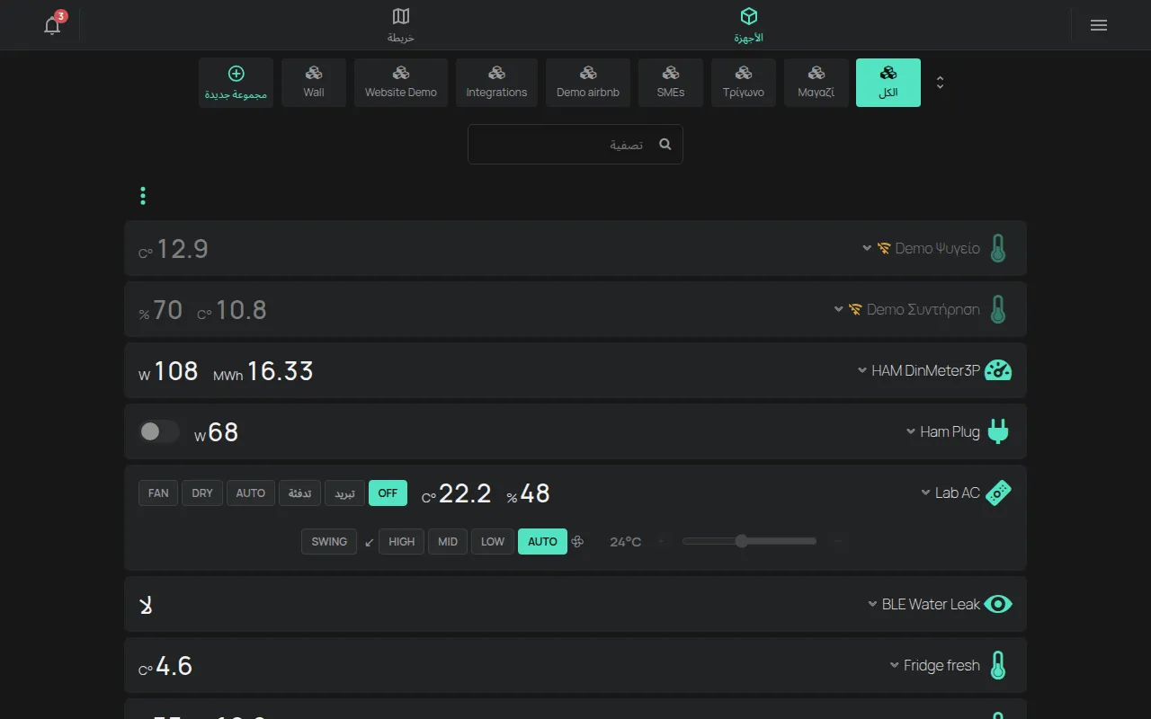Click the Lab AC remote control icon
This screenshot has height=719, width=1151.
click(998, 493)
